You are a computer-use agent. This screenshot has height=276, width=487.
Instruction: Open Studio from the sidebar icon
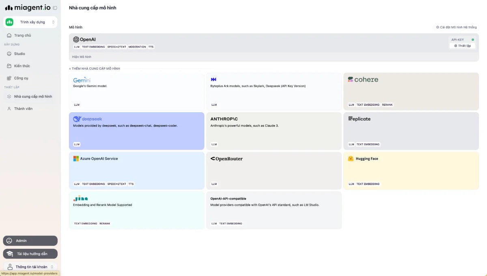[x=9, y=53]
